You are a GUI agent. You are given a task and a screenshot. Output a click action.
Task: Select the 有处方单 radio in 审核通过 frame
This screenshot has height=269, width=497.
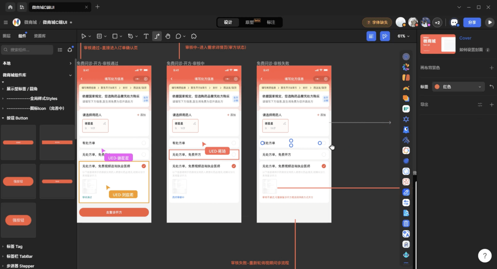pyautogui.click(x=144, y=143)
